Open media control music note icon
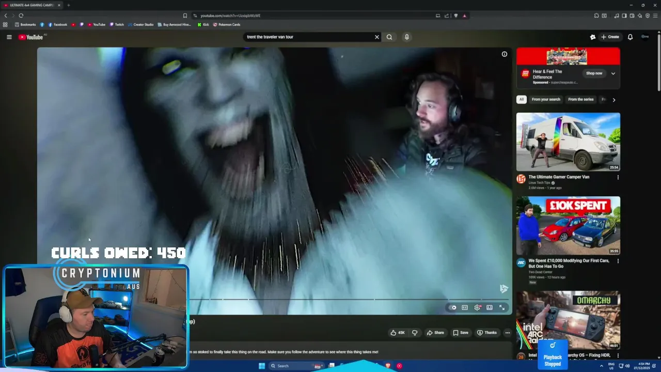The height and width of the screenshot is (372, 661). click(617, 16)
